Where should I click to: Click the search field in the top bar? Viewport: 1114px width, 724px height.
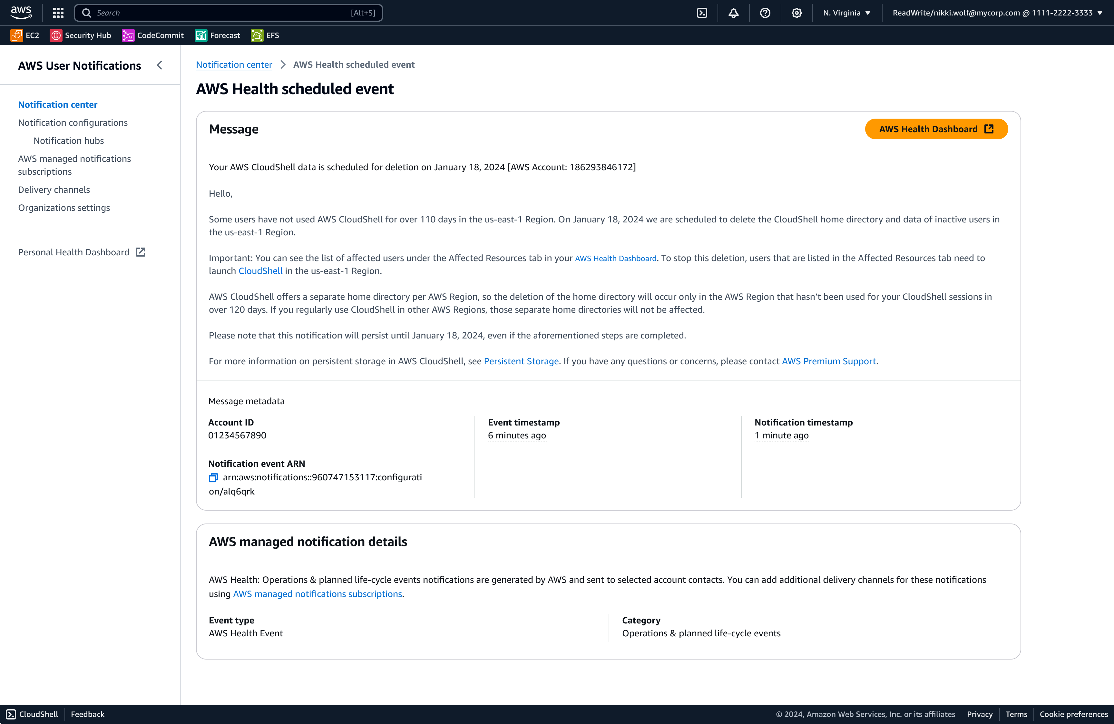[229, 13]
